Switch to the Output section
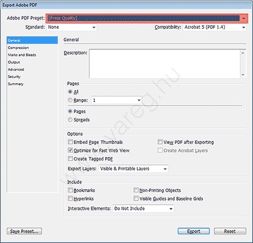The image size is (253, 243). click(x=14, y=62)
